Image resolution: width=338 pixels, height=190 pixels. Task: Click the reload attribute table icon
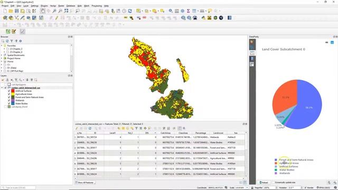point(90,128)
